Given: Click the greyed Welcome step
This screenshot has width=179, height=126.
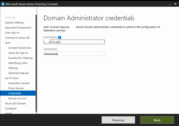Looking at the screenshot, I should point(10,17).
